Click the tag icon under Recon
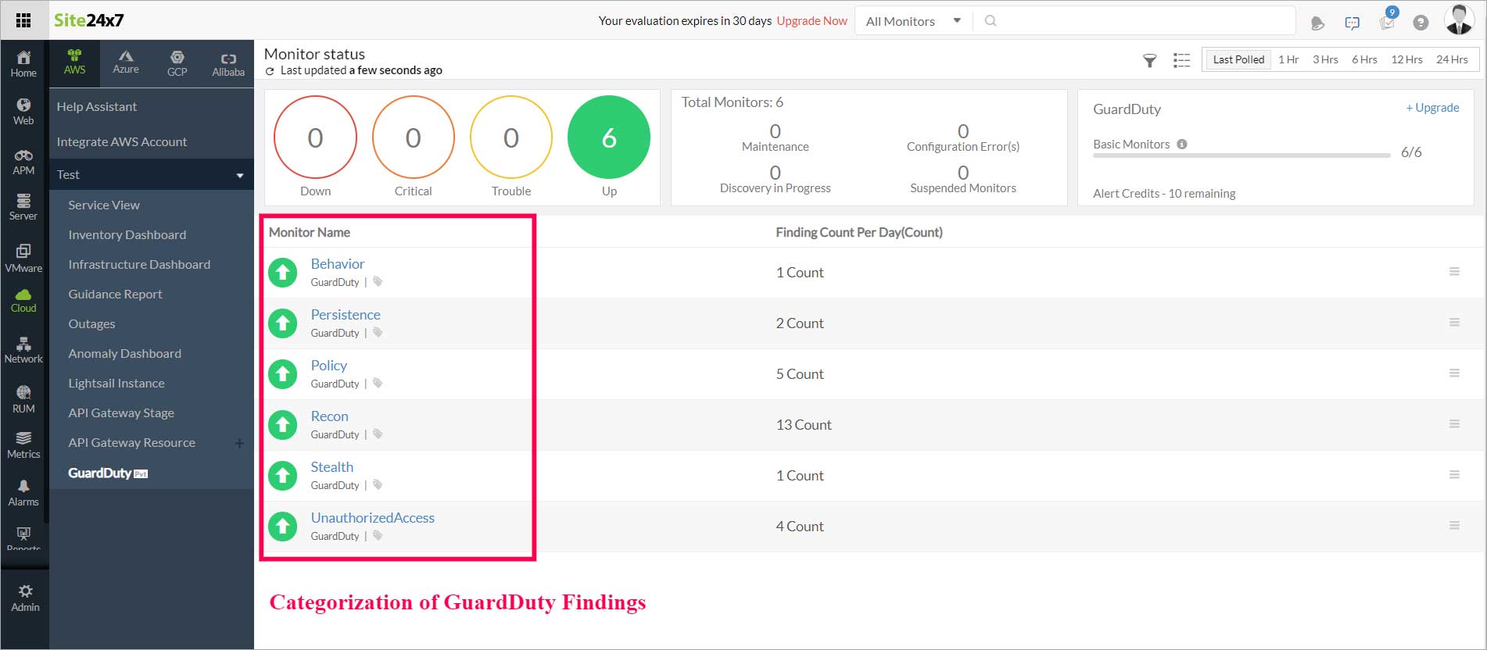 click(378, 434)
